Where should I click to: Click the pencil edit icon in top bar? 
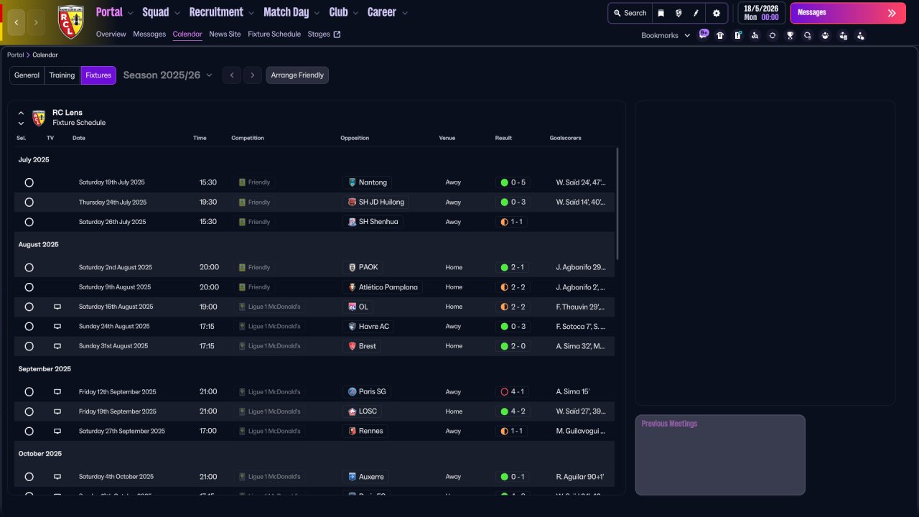click(696, 13)
